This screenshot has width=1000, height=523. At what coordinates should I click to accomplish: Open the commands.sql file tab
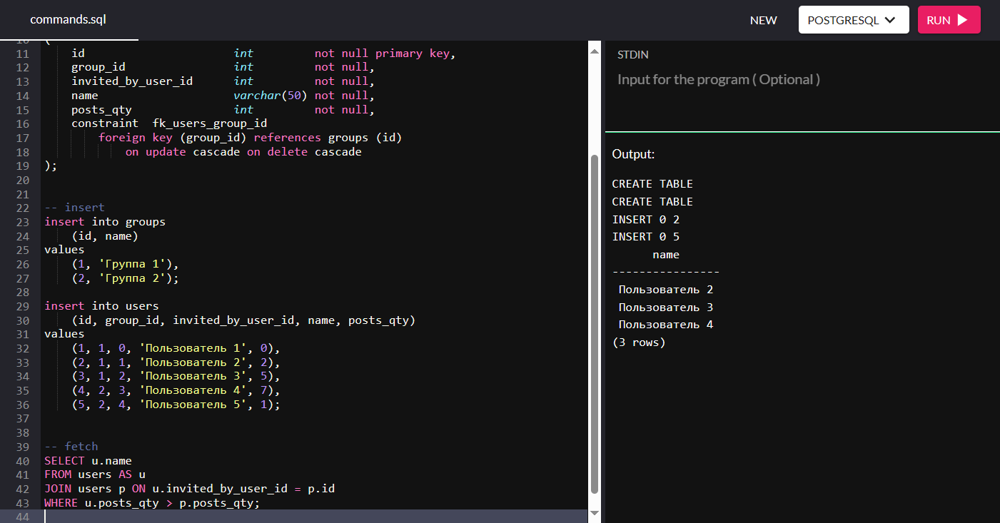(x=69, y=20)
